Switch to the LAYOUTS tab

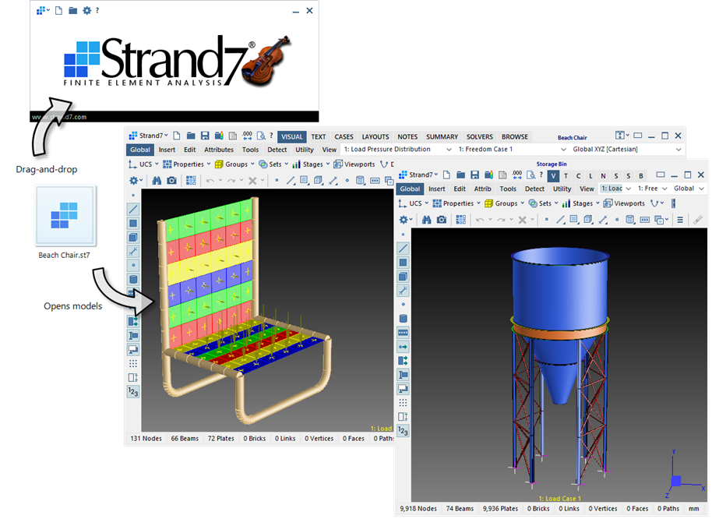(375, 136)
